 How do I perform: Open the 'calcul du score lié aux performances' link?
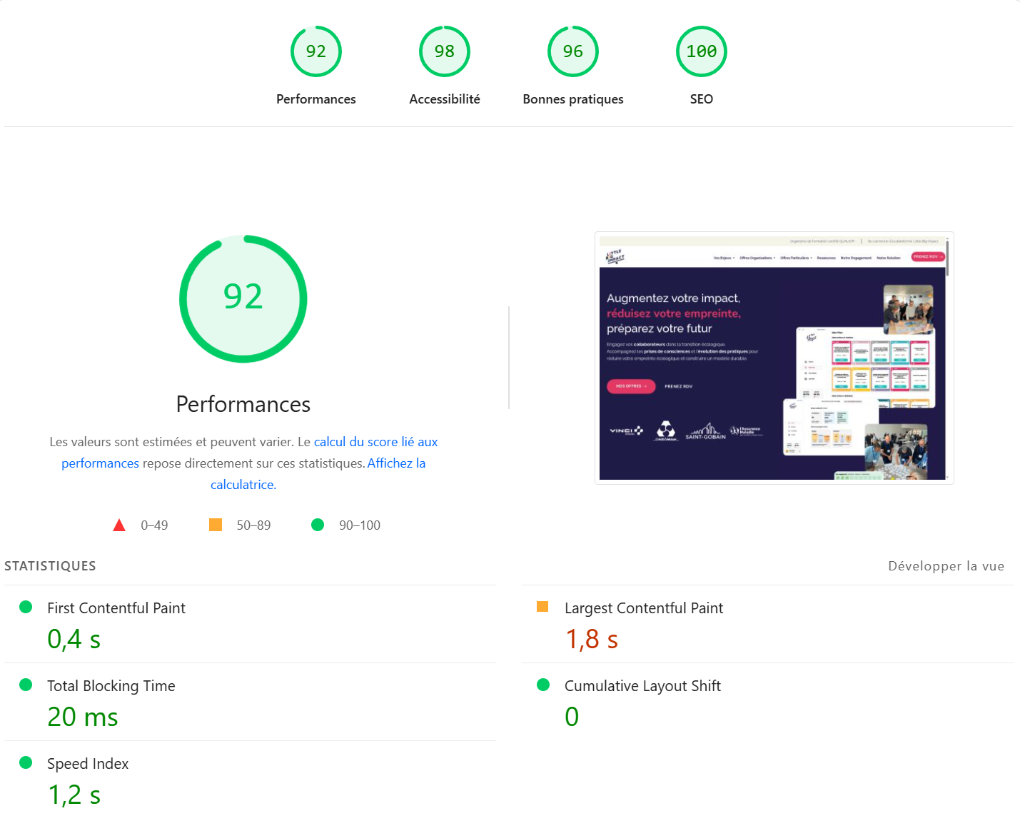375,442
